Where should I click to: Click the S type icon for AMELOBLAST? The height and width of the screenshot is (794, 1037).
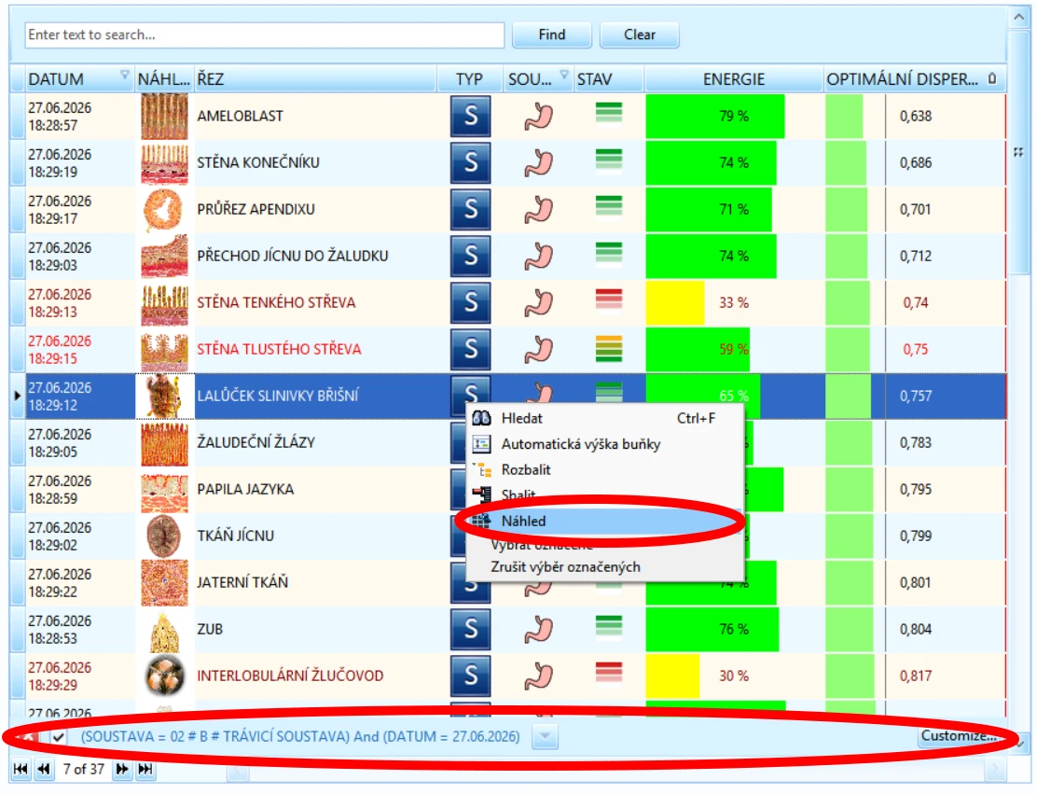(470, 117)
